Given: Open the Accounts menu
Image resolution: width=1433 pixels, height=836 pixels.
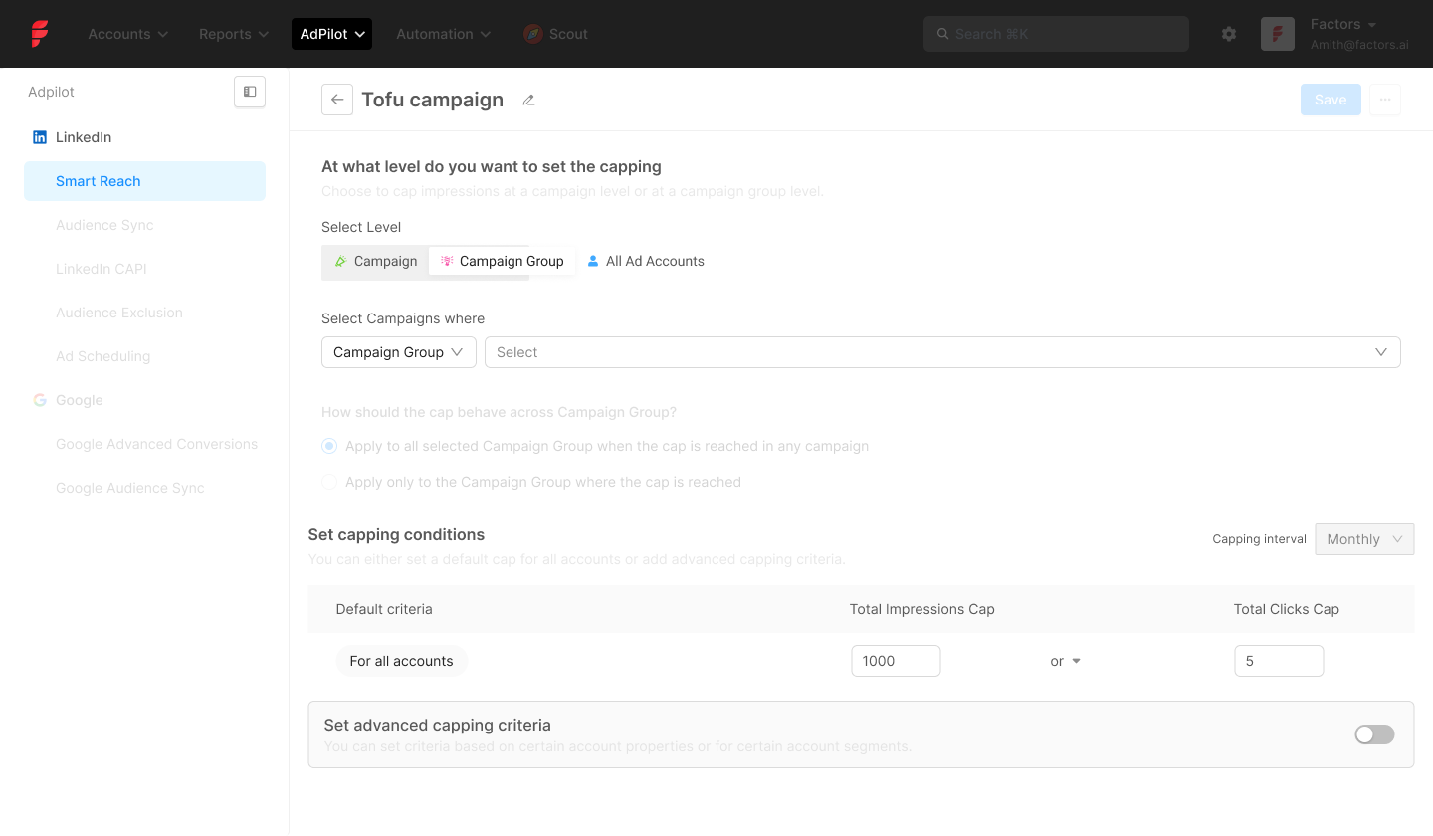Looking at the screenshot, I should click(128, 34).
